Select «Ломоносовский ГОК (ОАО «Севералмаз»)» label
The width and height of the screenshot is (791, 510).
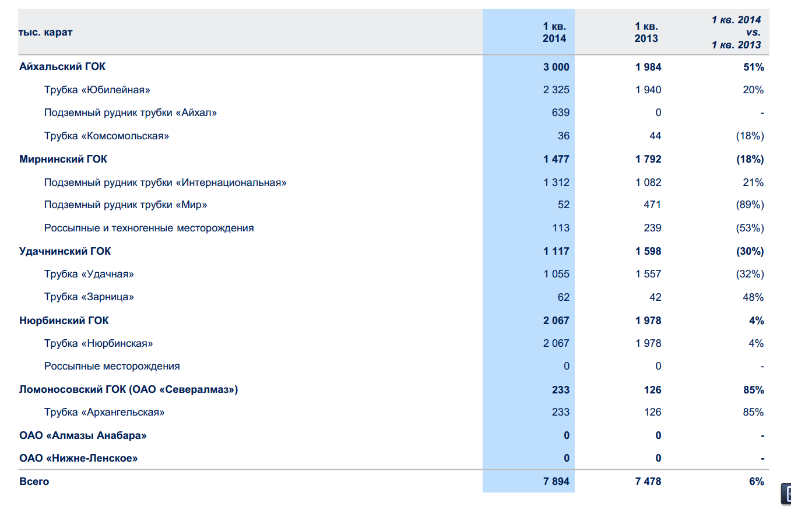point(128,389)
